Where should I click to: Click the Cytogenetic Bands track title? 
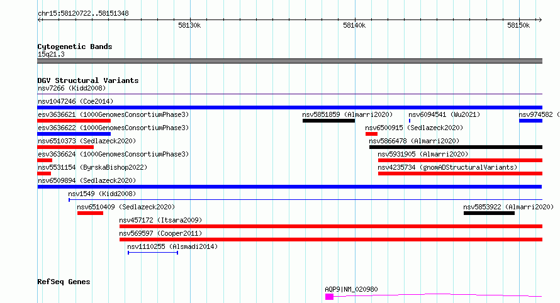tap(75, 47)
